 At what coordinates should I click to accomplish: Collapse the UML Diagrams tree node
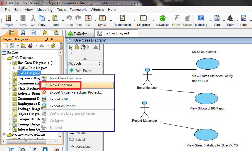[x=4, y=58]
